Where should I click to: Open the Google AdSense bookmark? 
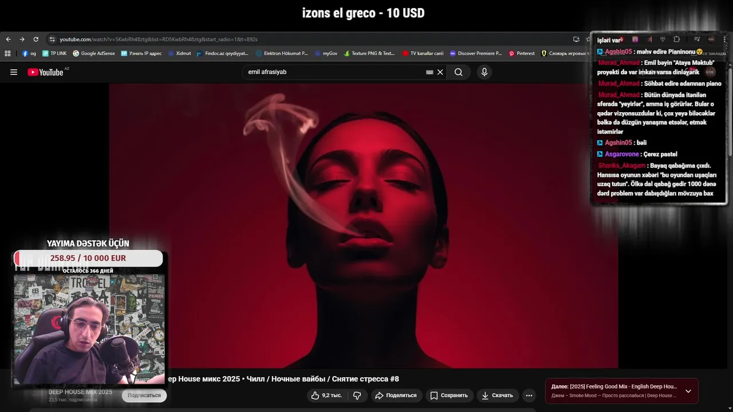(x=94, y=53)
